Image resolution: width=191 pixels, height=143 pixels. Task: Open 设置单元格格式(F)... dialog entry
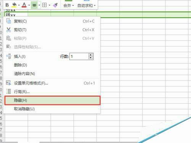click(52, 83)
